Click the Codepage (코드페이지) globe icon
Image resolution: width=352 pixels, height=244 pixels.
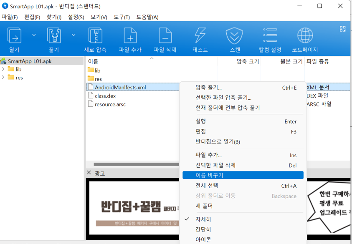pyautogui.click(x=305, y=35)
